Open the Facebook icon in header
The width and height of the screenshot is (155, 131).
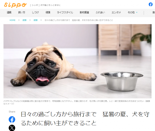point(151,4)
